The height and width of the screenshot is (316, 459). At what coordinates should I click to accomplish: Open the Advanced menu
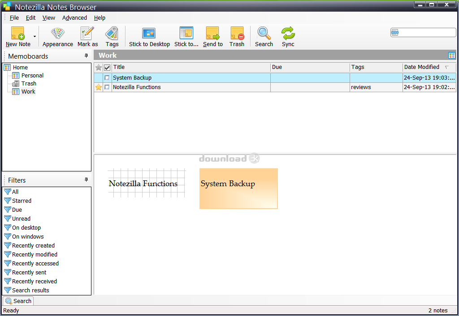pyautogui.click(x=74, y=18)
